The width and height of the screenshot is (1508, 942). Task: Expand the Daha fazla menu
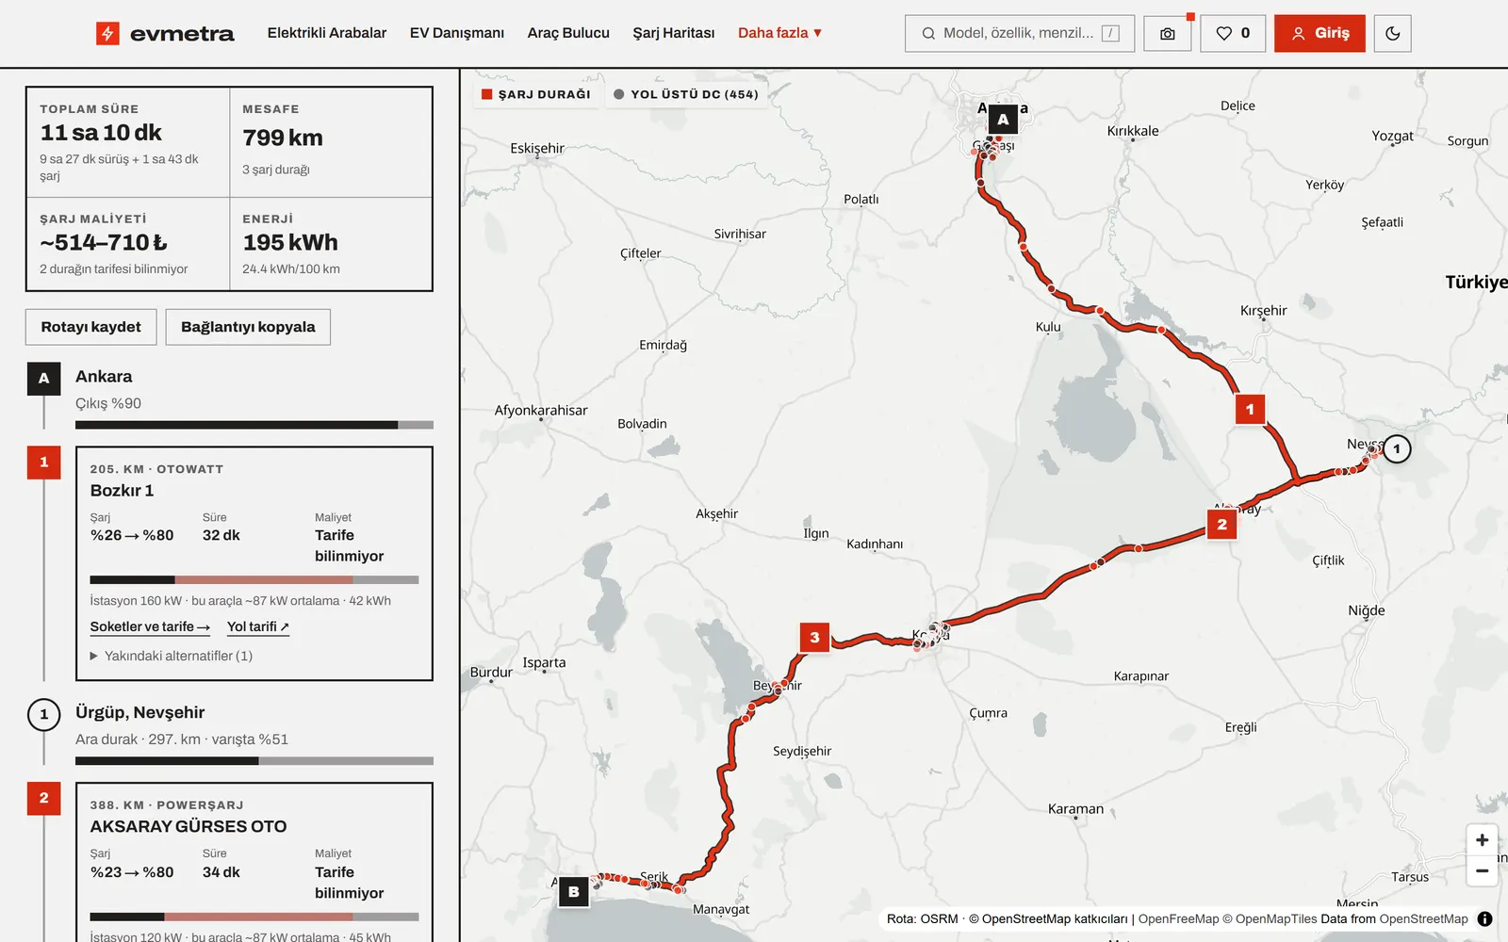[x=779, y=33]
